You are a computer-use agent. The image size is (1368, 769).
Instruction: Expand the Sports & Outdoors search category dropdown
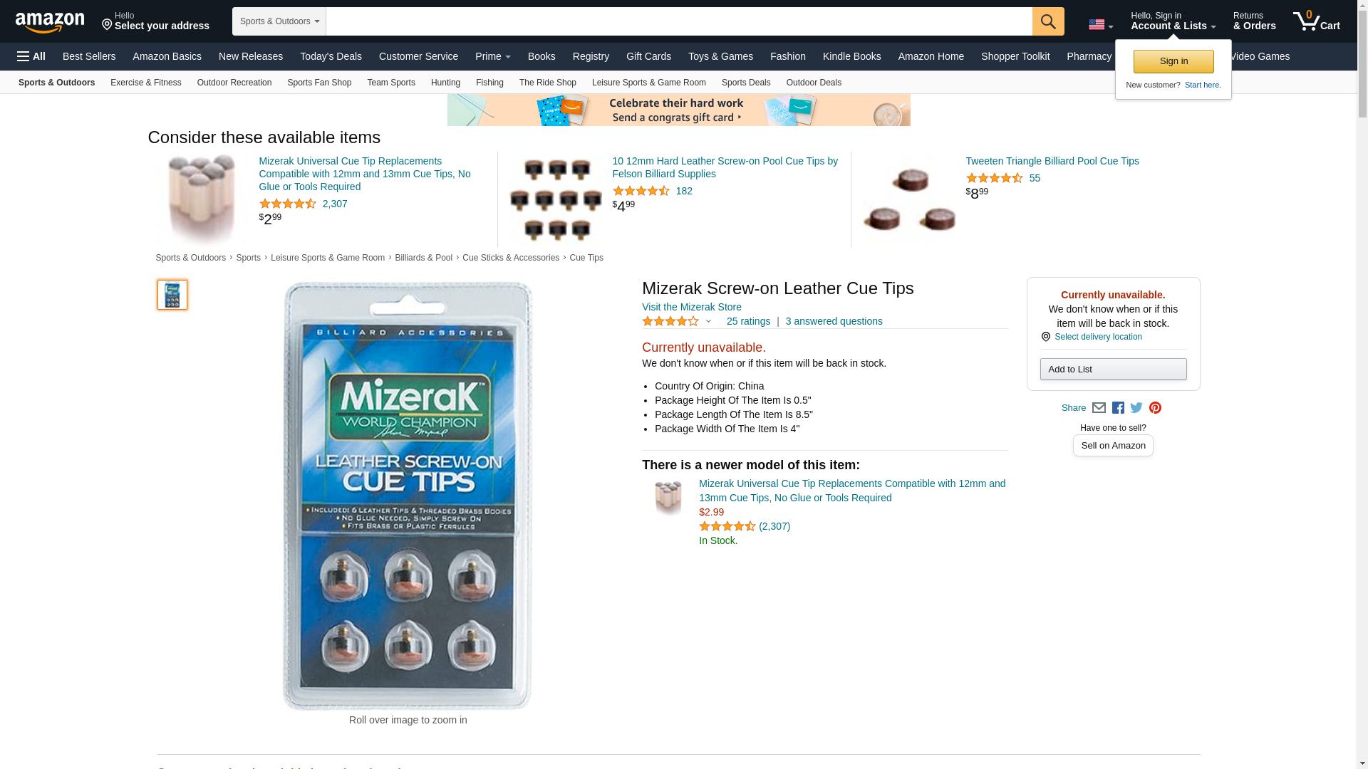[x=279, y=21]
